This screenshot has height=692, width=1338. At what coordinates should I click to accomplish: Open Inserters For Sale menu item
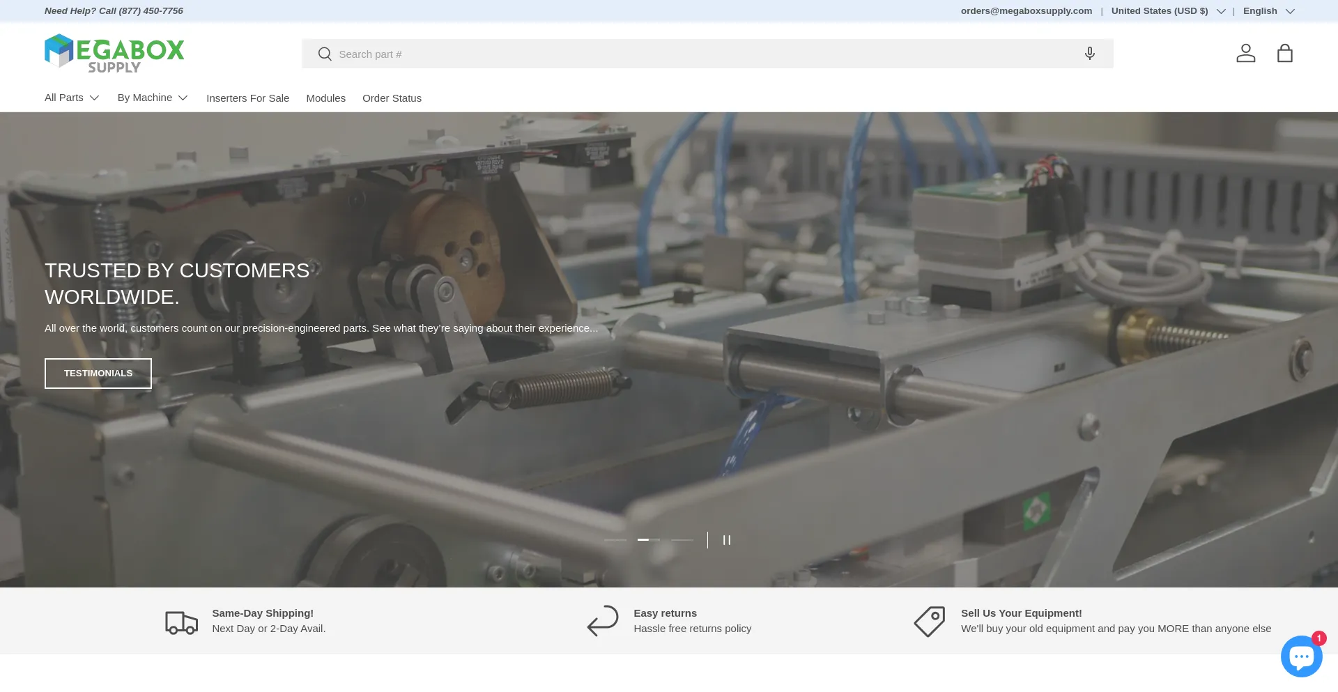tap(247, 98)
